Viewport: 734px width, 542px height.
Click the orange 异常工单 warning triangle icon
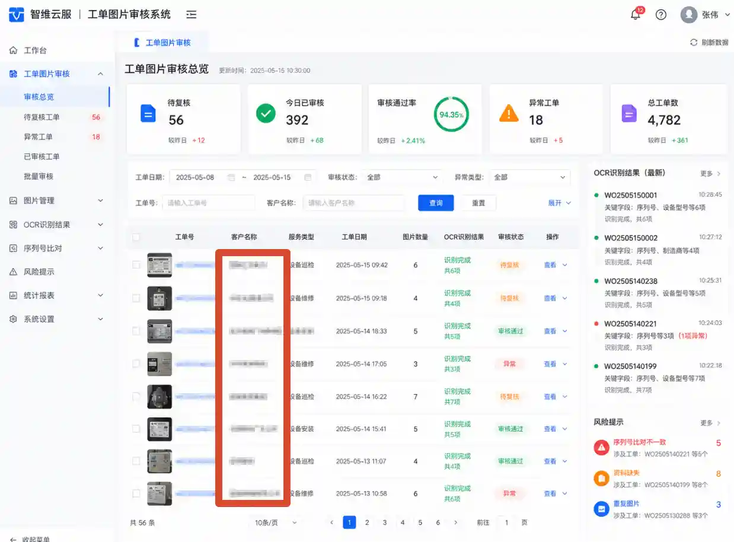click(509, 113)
